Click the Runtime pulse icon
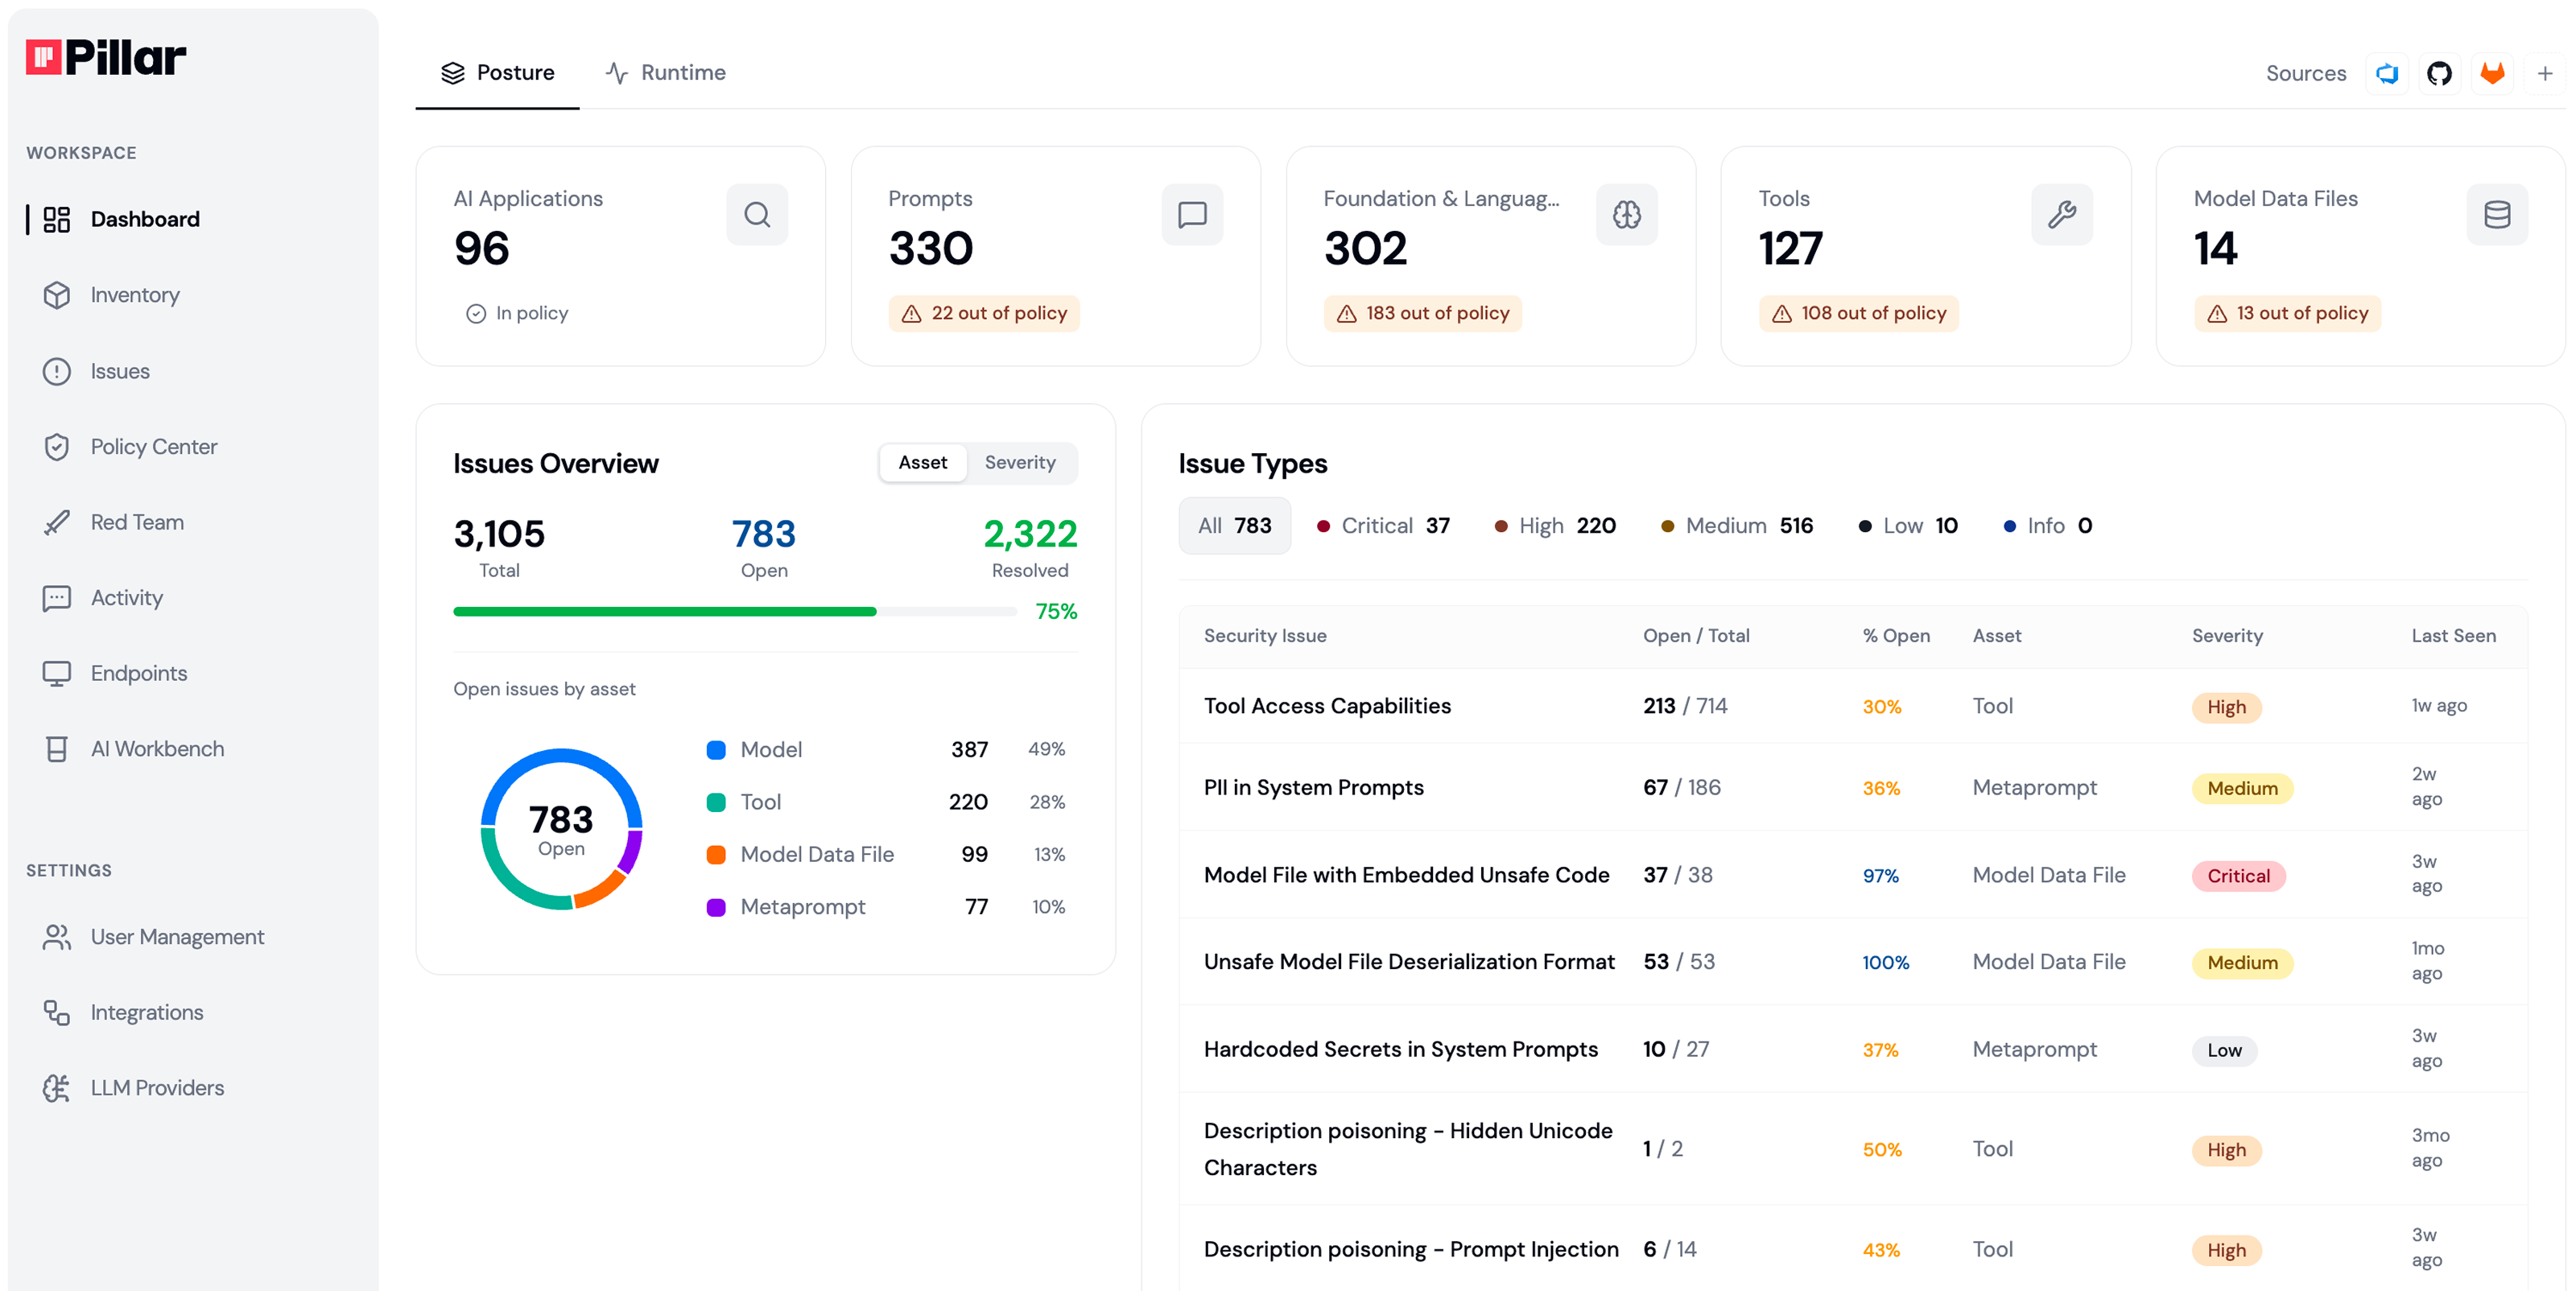Image resolution: width=2576 pixels, height=1291 pixels. coord(617,73)
